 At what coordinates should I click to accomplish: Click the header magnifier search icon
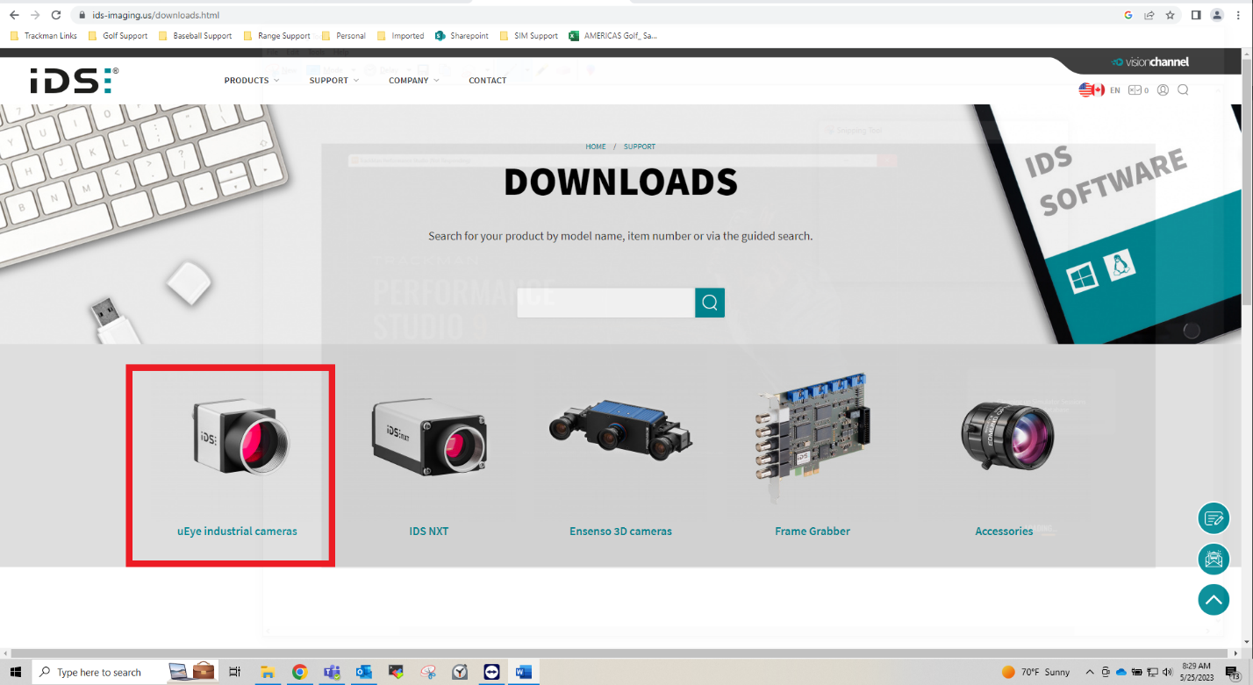click(x=1183, y=89)
